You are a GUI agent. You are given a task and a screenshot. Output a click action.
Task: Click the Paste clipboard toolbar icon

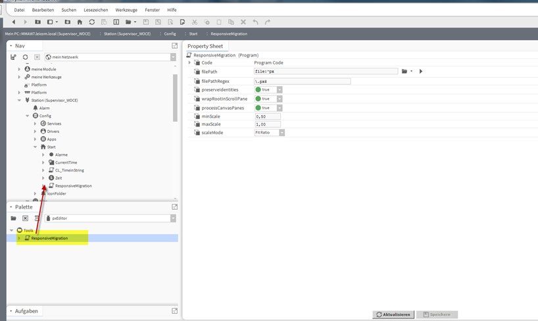point(219,22)
